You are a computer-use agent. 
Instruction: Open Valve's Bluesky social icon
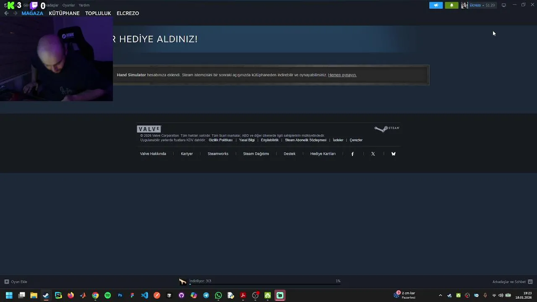(x=394, y=154)
